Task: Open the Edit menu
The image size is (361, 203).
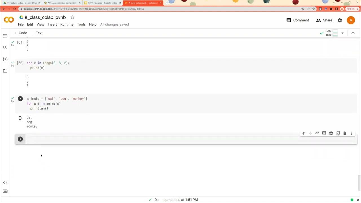Action: pyautogui.click(x=30, y=24)
